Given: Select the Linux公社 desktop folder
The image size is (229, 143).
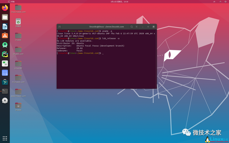Looking at the screenshot, I should tap(18, 65).
